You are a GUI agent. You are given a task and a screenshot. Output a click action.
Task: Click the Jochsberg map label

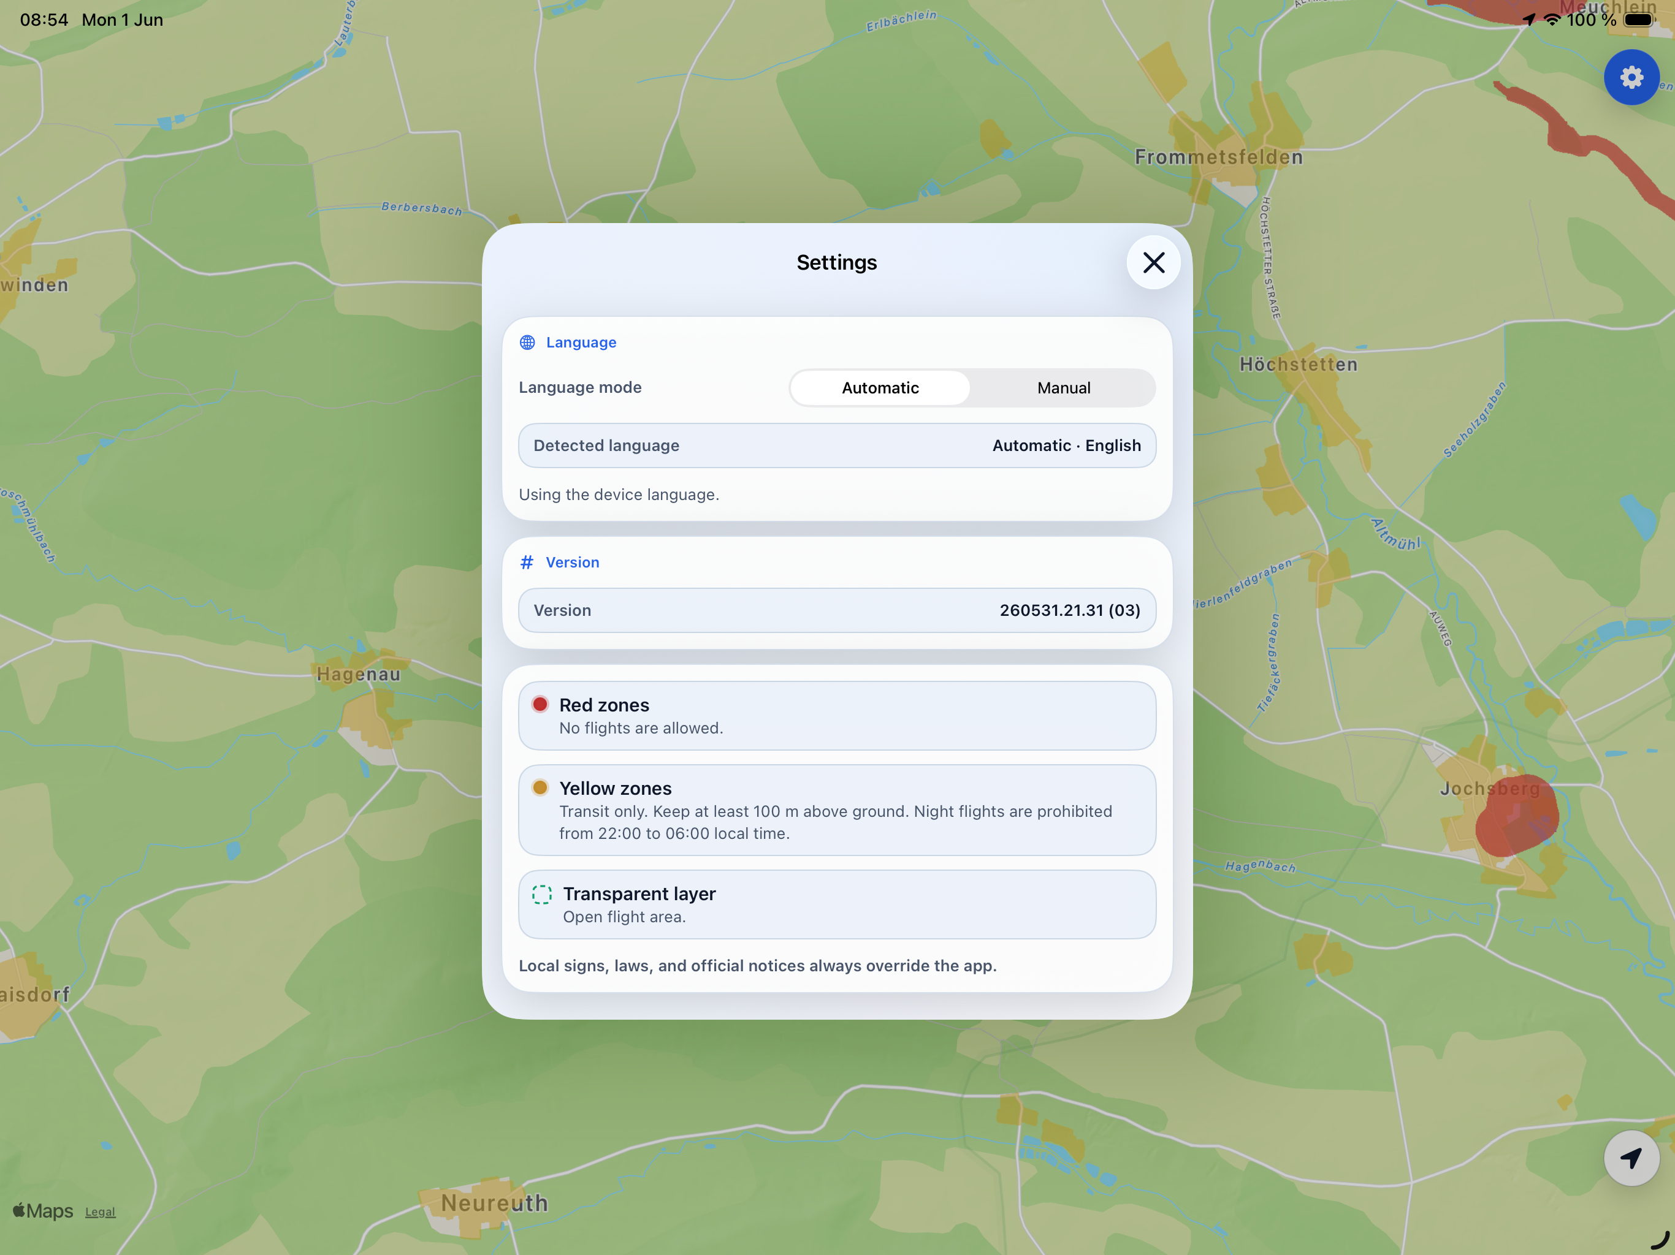click(1489, 789)
